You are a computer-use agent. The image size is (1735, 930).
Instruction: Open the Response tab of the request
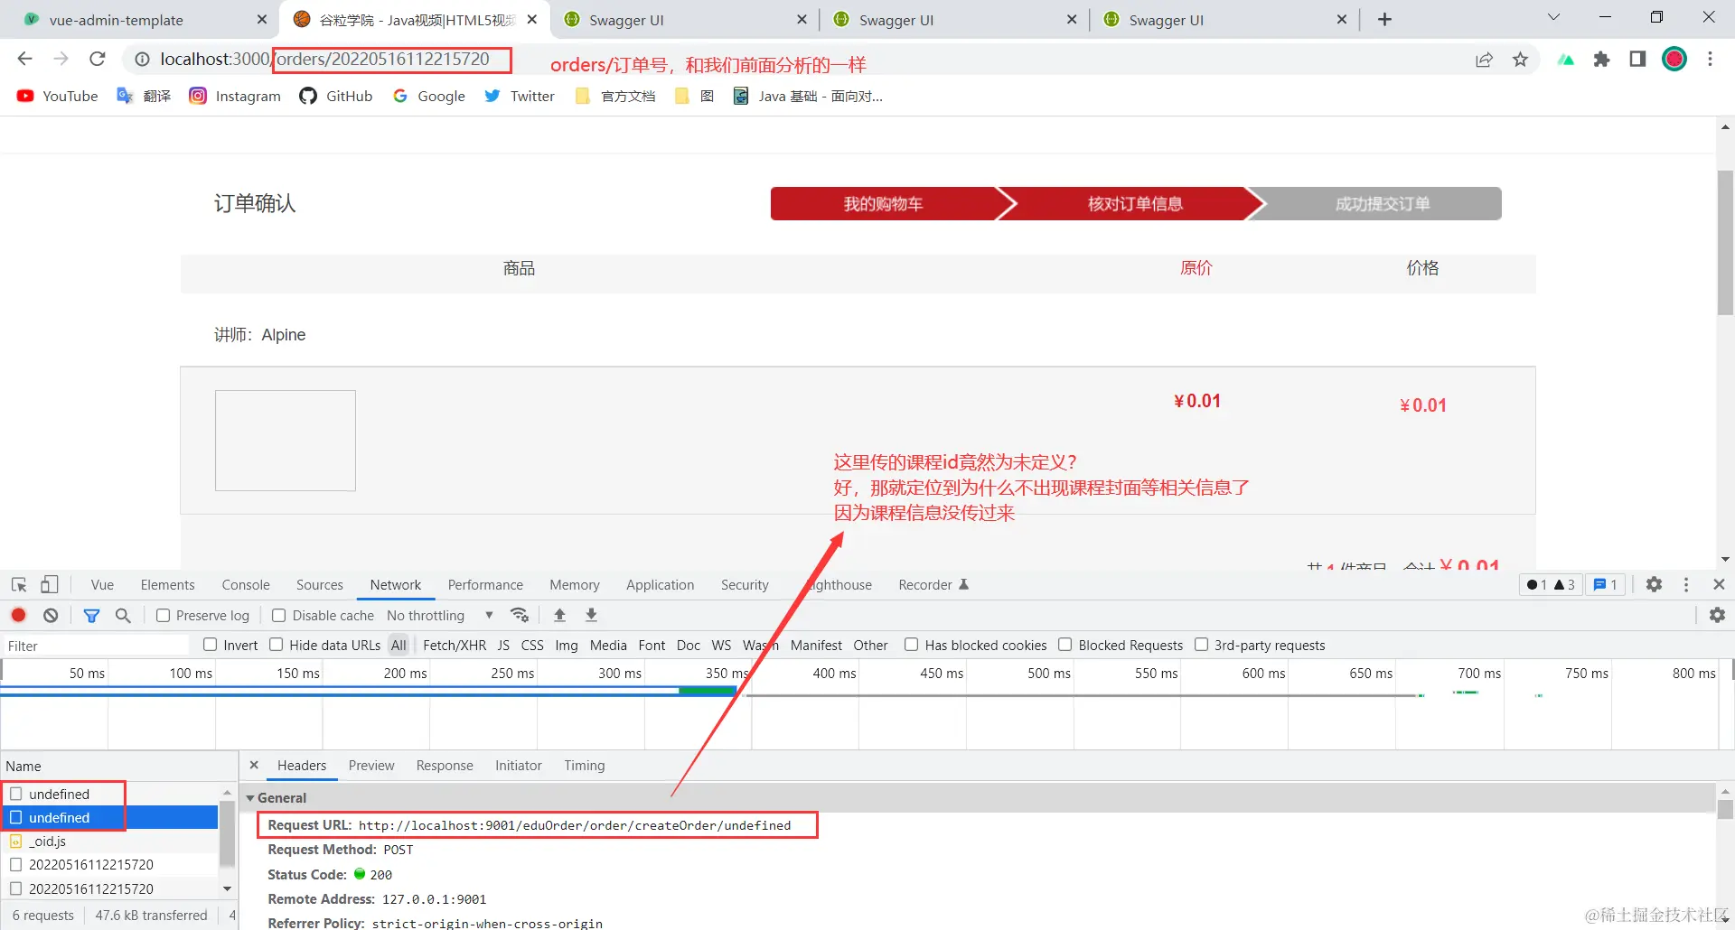click(445, 766)
